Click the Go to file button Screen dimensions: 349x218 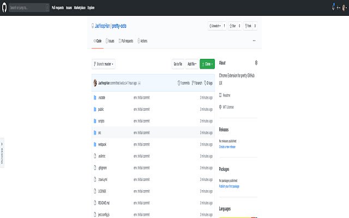[x=178, y=64]
